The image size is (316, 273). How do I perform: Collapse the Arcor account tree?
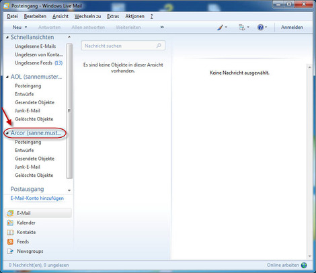(7, 133)
